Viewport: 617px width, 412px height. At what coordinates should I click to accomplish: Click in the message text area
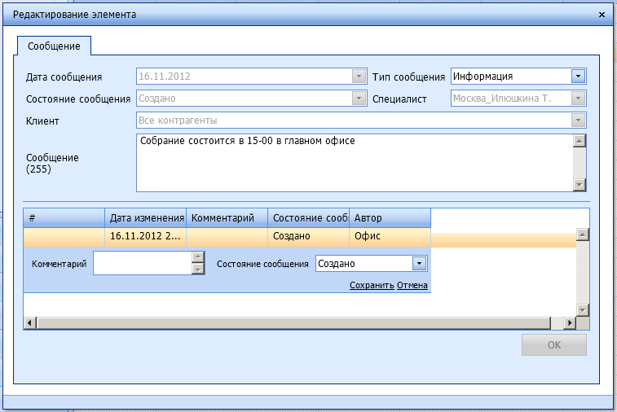pyautogui.click(x=355, y=163)
